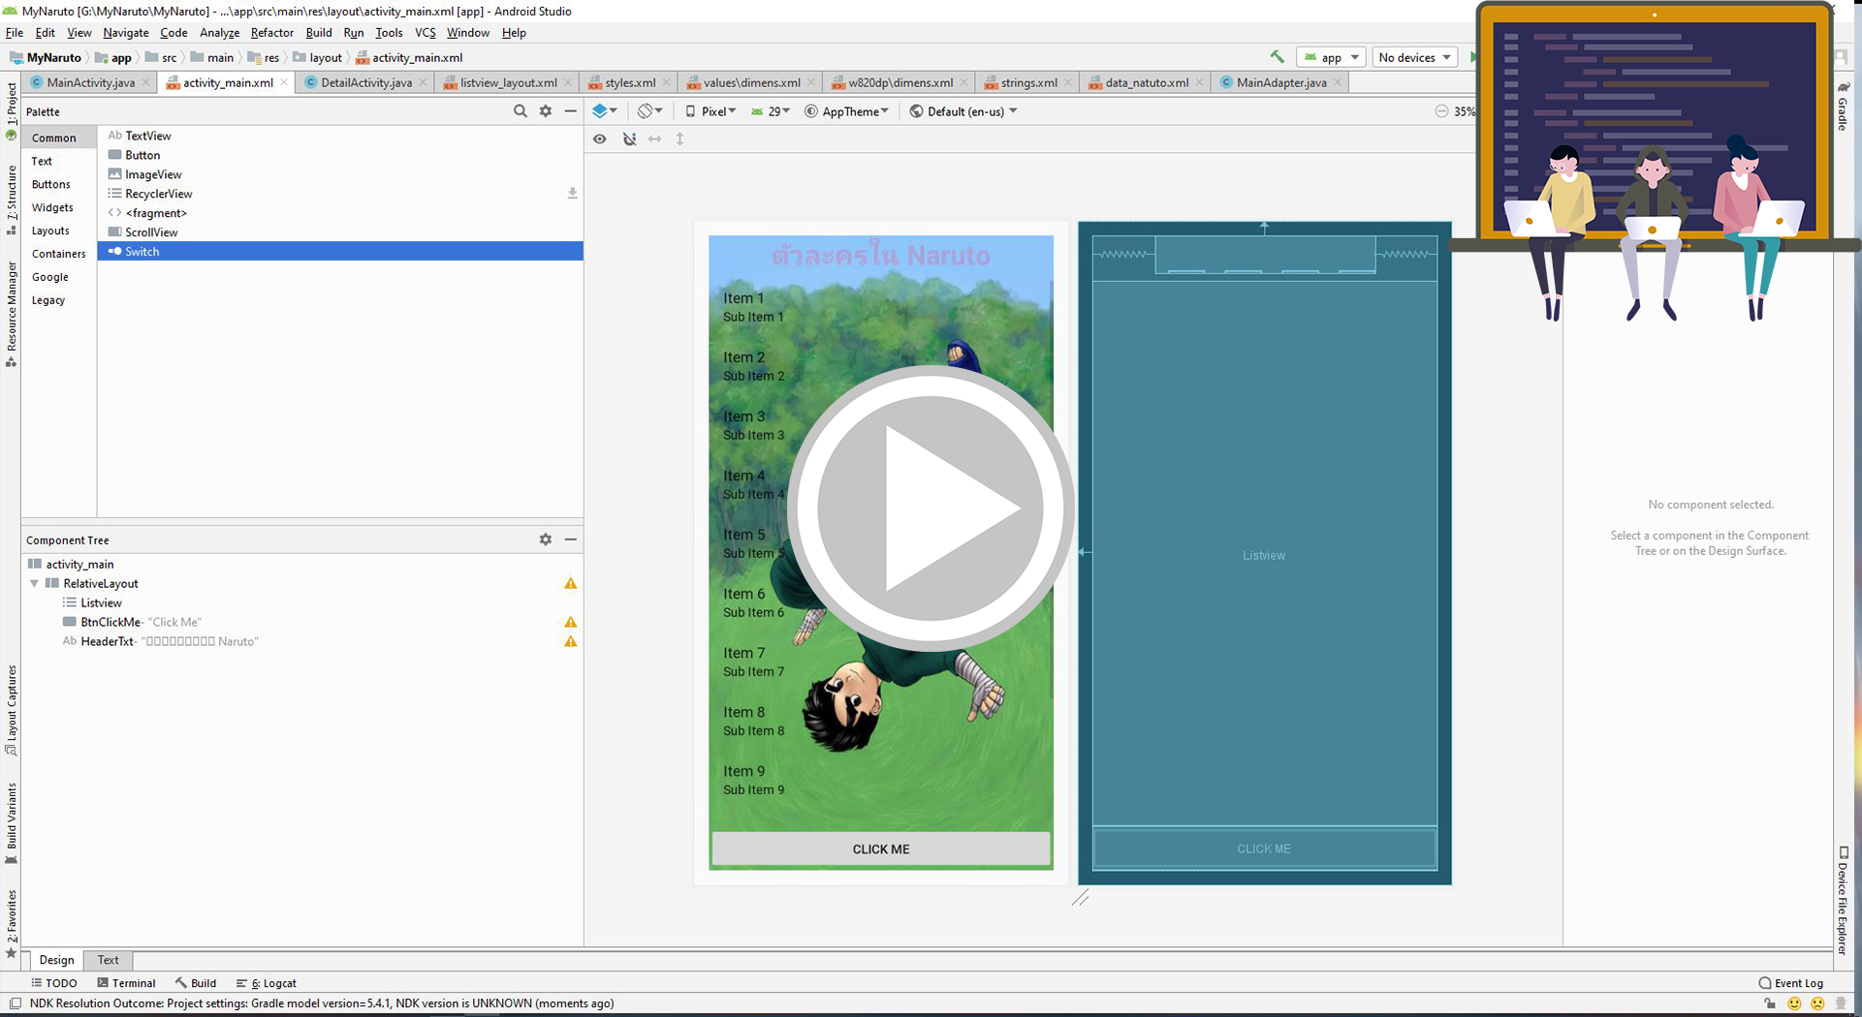
Task: Click the device resize handle below preview
Action: [1081, 898]
